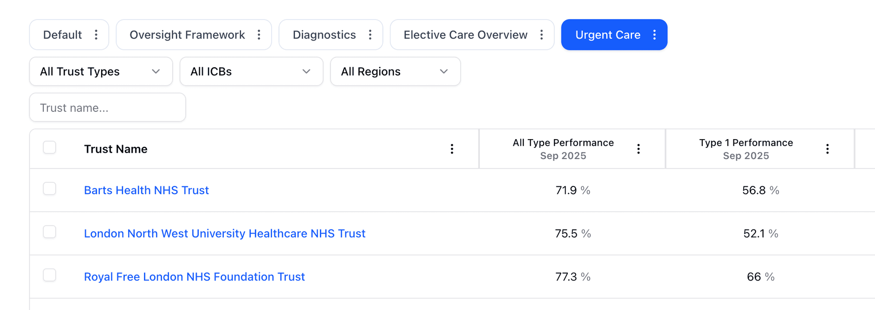Screen dimensions: 875x310
Task: Open Elective Care Overview's options menu
Action: tap(541, 34)
